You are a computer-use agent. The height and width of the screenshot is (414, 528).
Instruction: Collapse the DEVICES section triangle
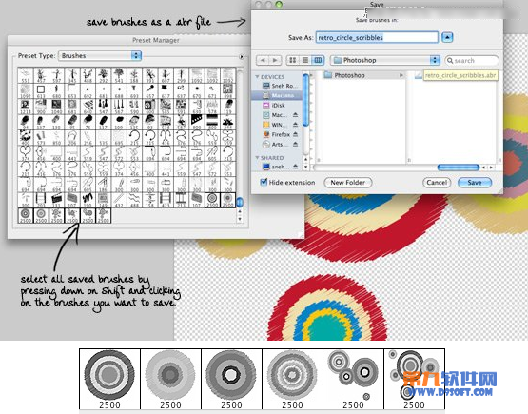coord(257,77)
